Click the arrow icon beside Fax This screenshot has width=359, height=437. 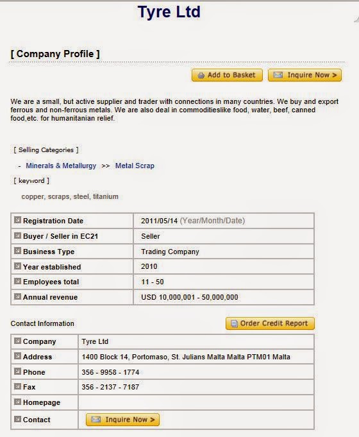click(17, 386)
